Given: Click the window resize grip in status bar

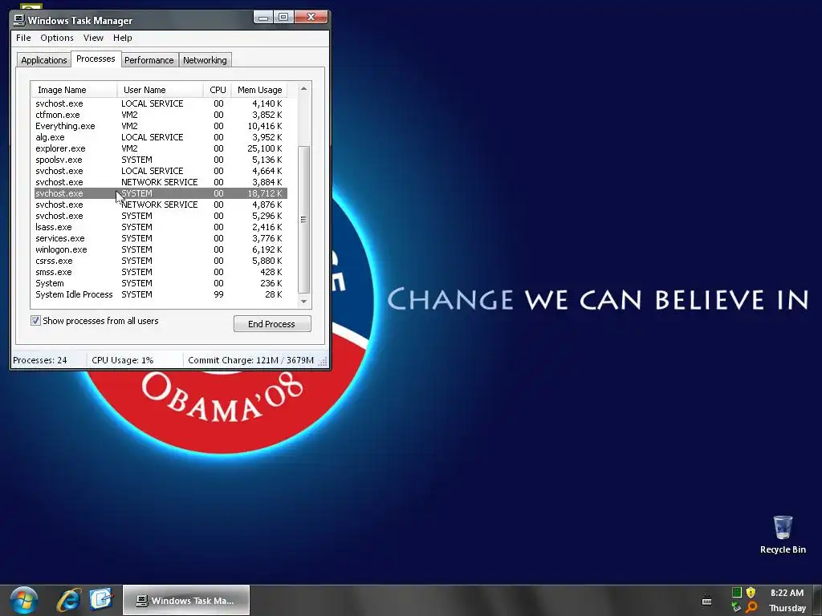Looking at the screenshot, I should click(x=323, y=362).
